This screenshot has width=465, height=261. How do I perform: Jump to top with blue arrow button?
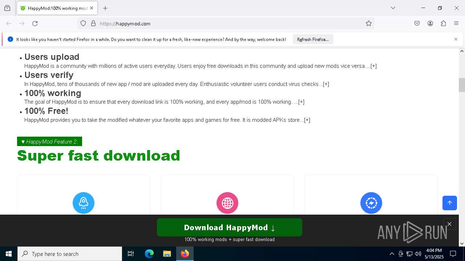[449, 203]
